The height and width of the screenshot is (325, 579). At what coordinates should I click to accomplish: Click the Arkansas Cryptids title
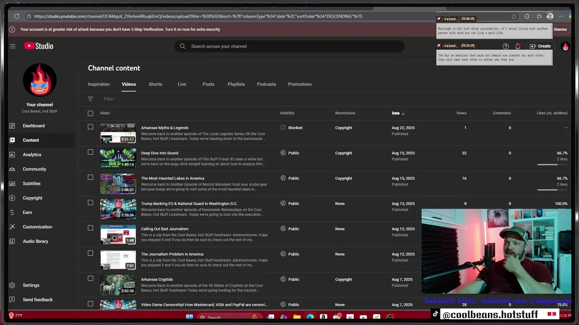pyautogui.click(x=157, y=279)
